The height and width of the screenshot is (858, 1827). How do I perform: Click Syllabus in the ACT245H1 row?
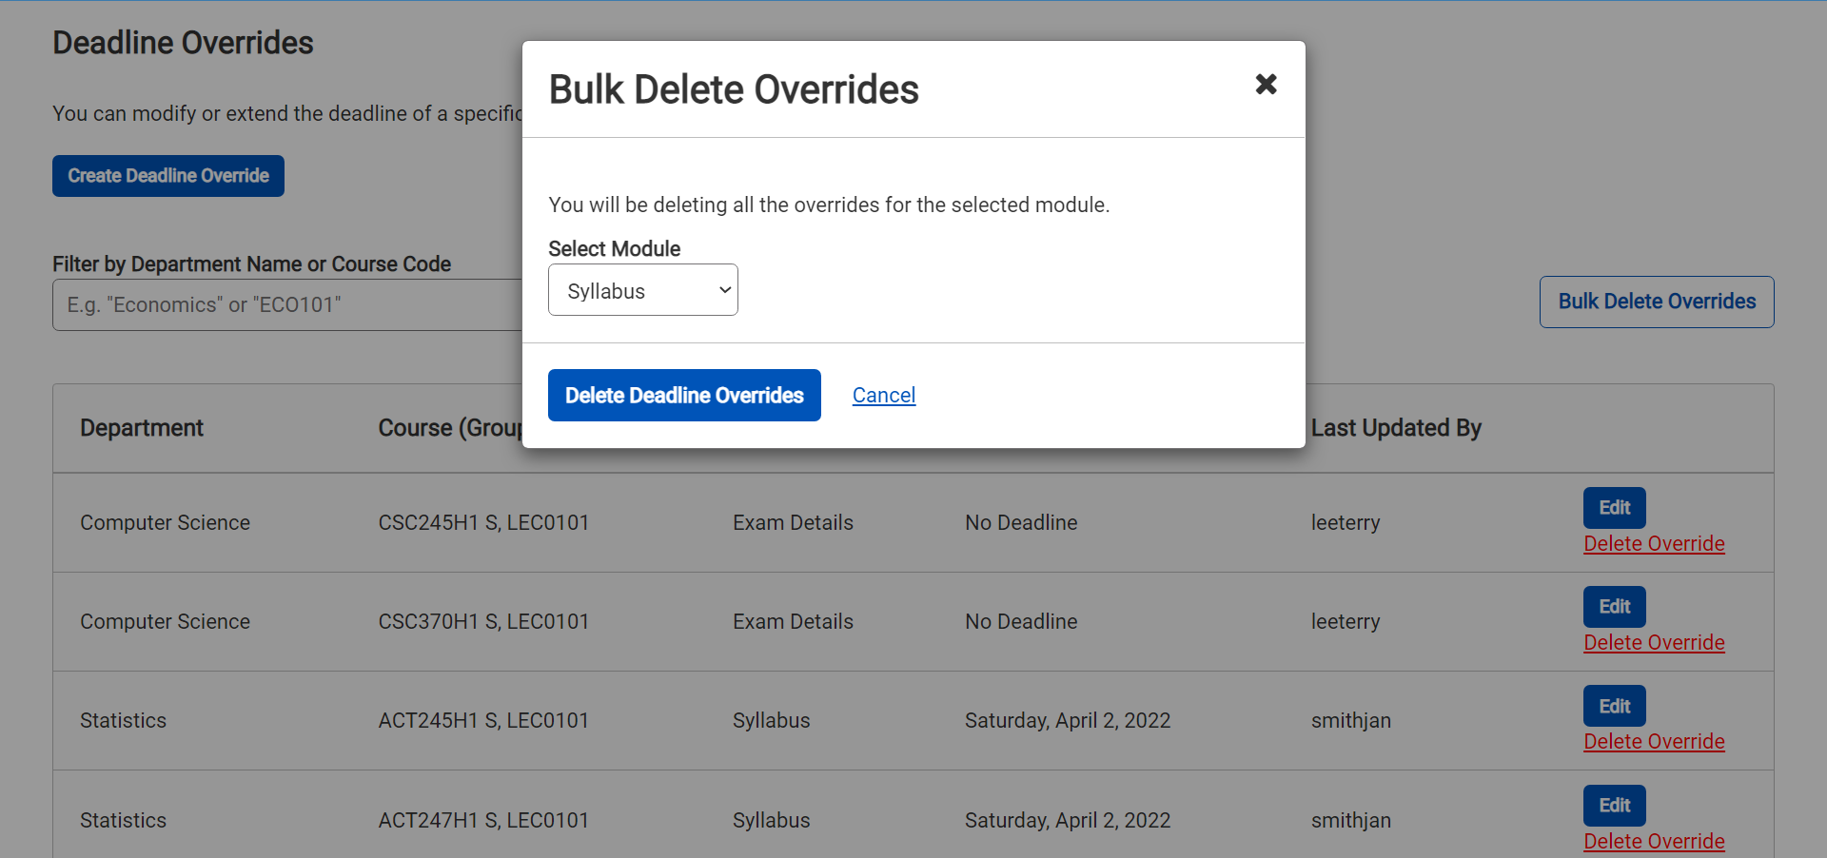771,720
